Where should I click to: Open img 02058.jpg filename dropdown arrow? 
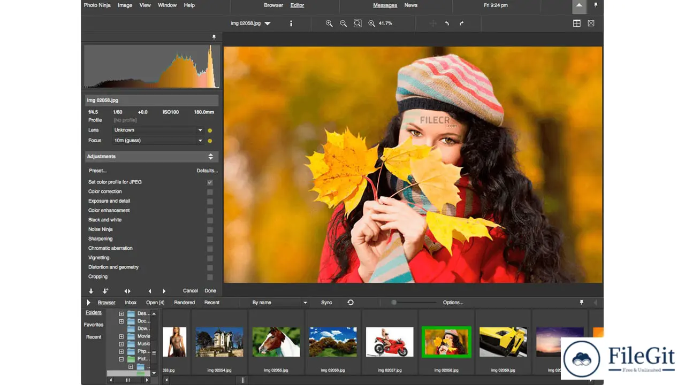(268, 24)
